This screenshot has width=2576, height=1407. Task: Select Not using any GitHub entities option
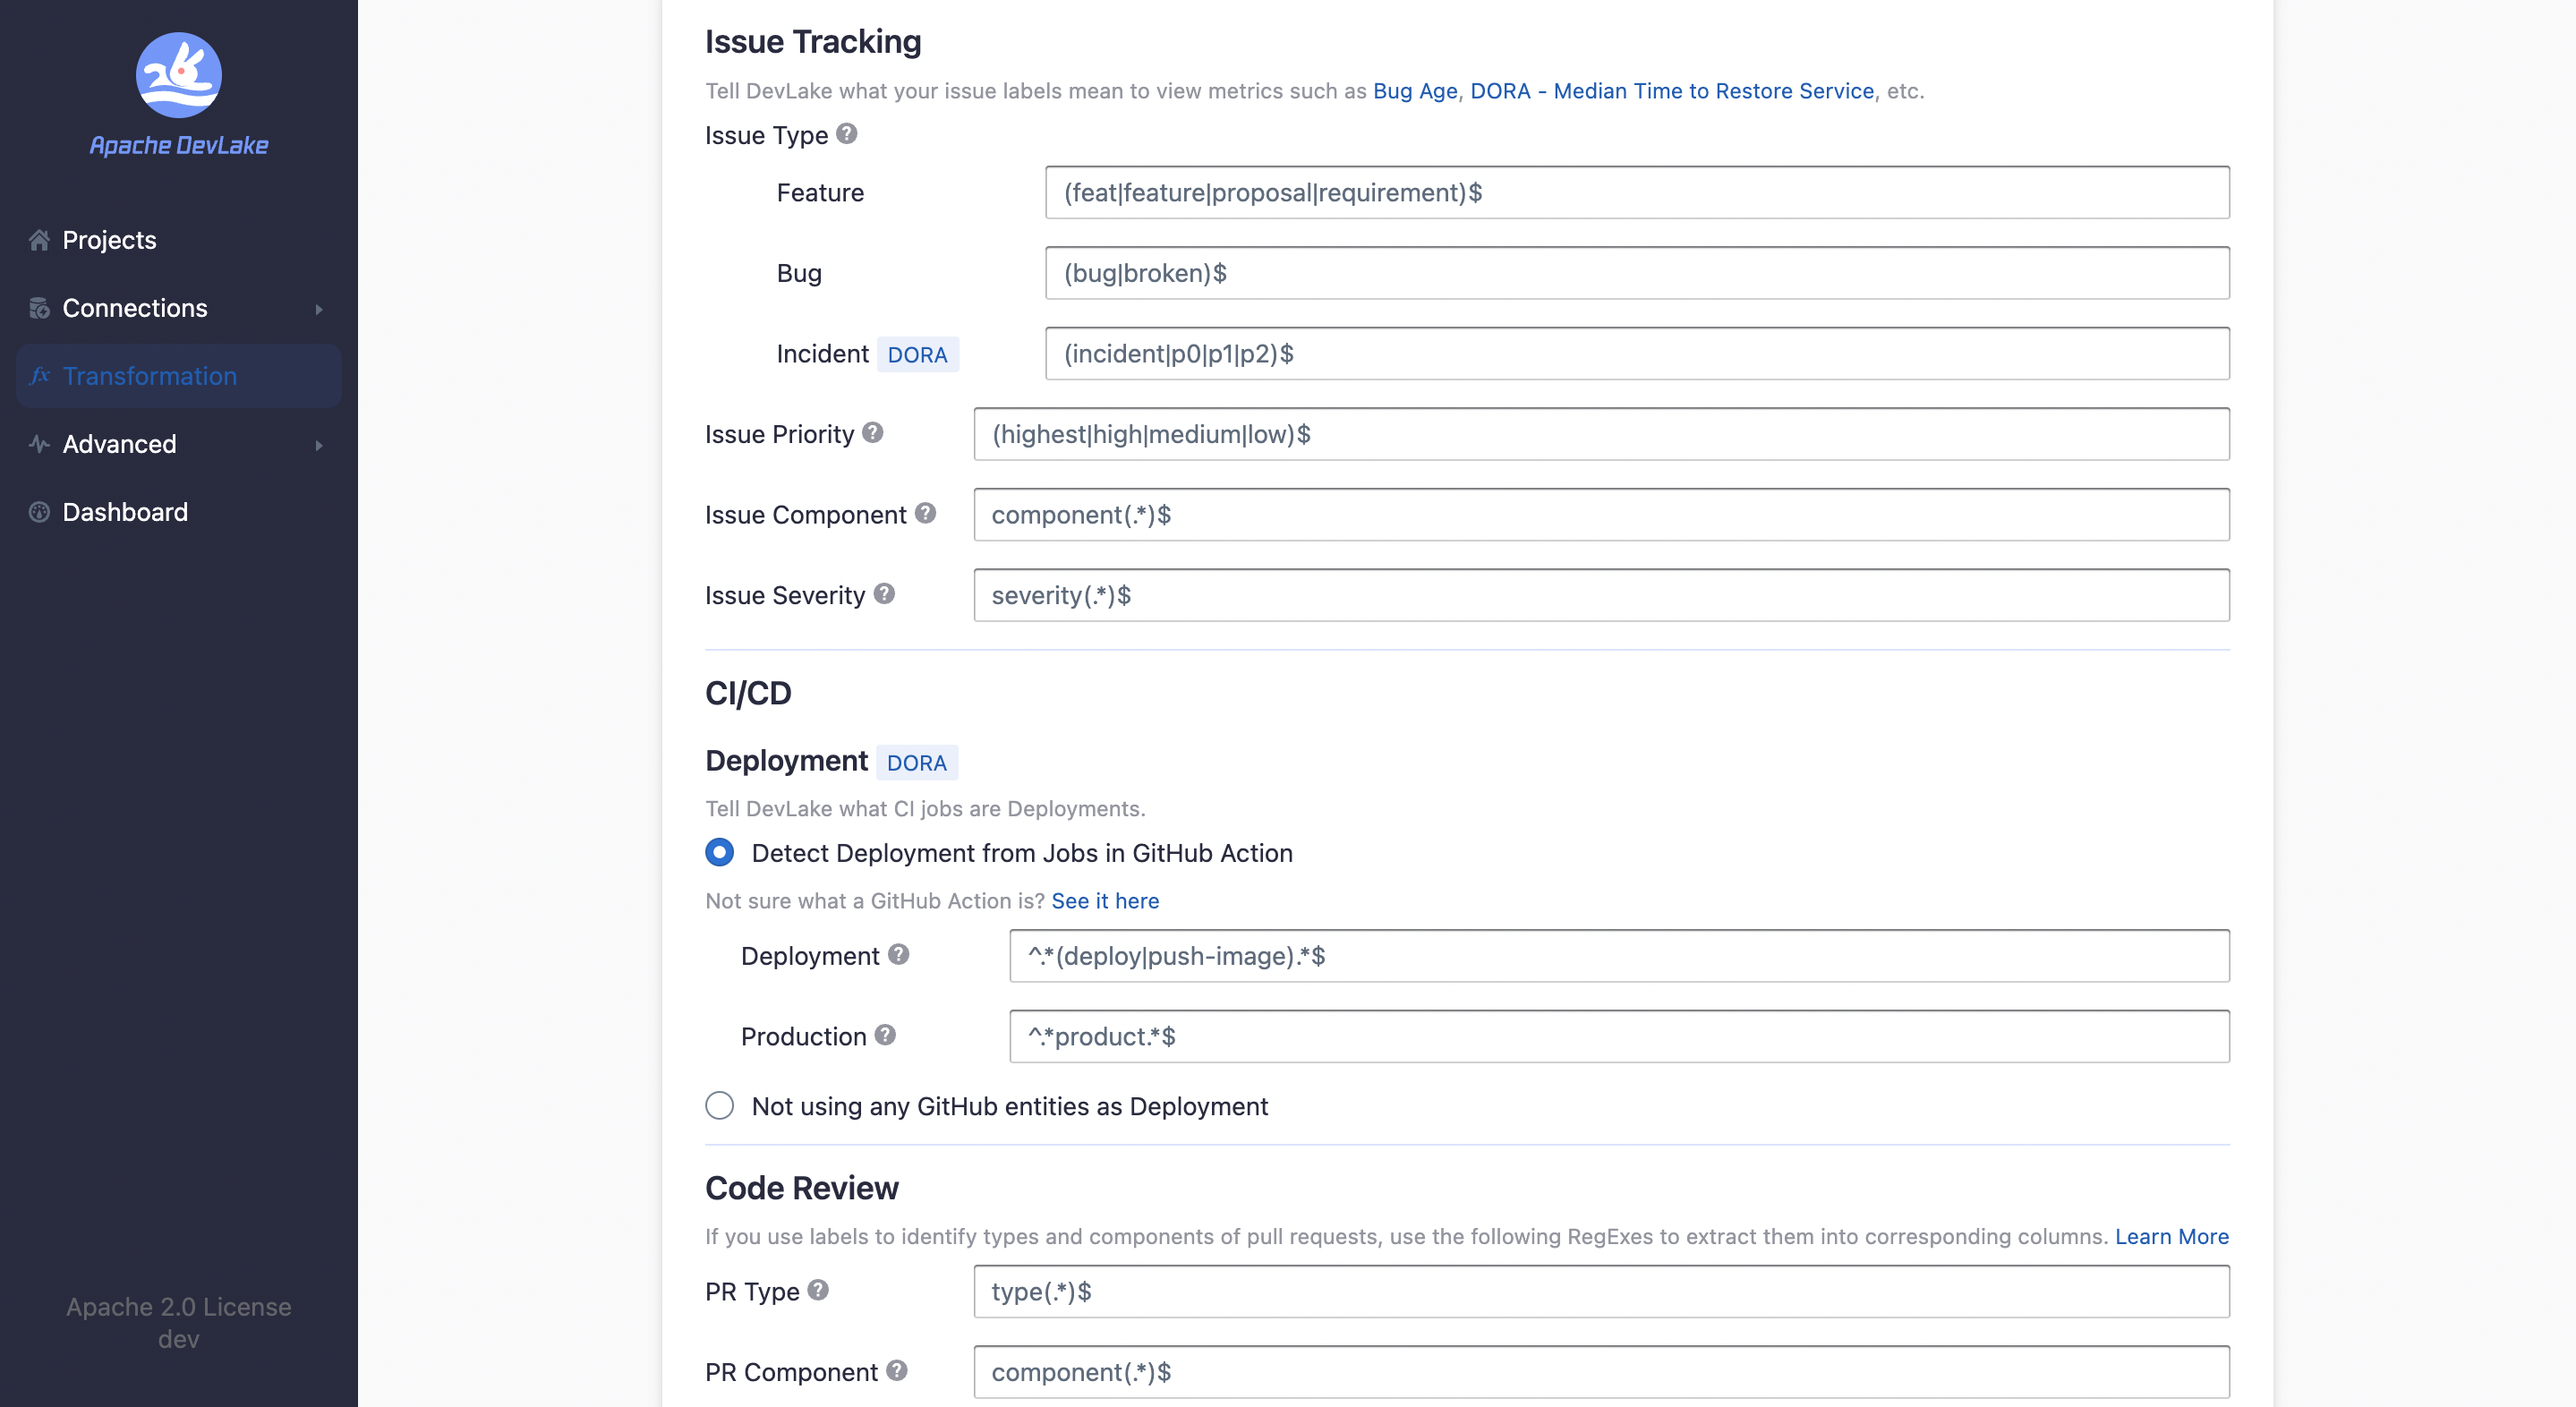tap(719, 1106)
